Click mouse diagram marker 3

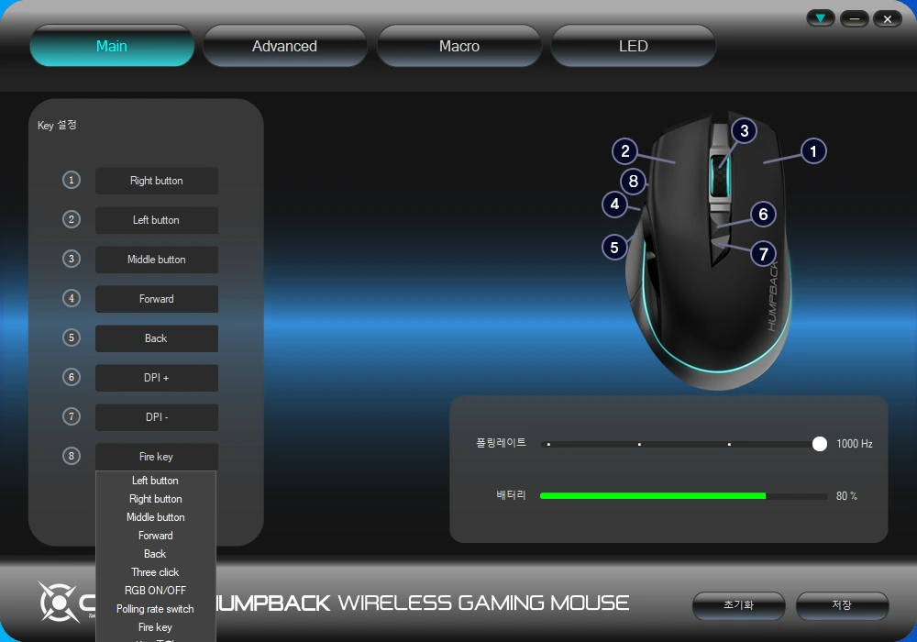[x=744, y=131]
